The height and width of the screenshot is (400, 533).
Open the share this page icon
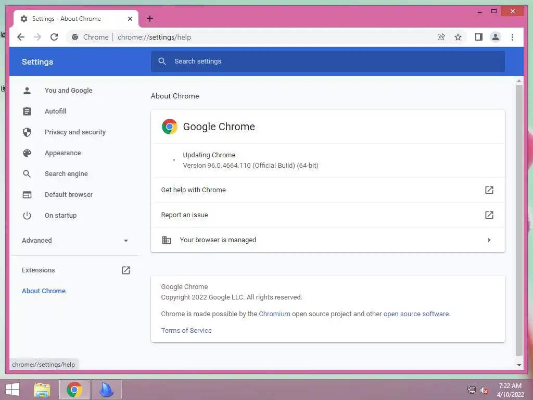pos(441,37)
